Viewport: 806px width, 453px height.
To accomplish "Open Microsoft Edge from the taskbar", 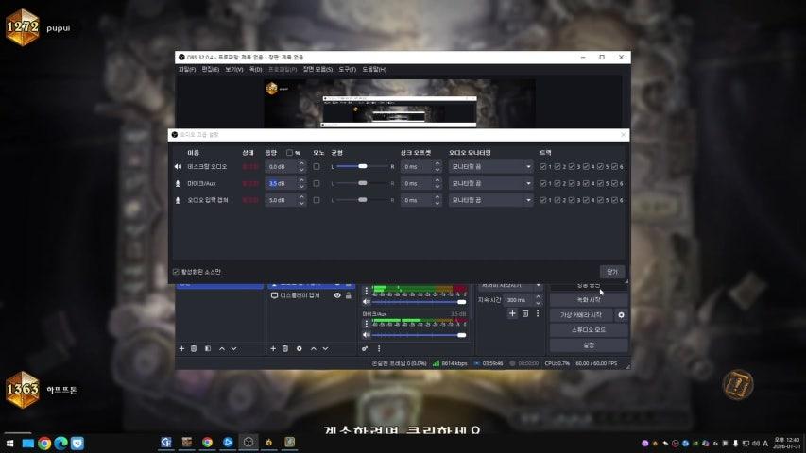I will (60, 444).
